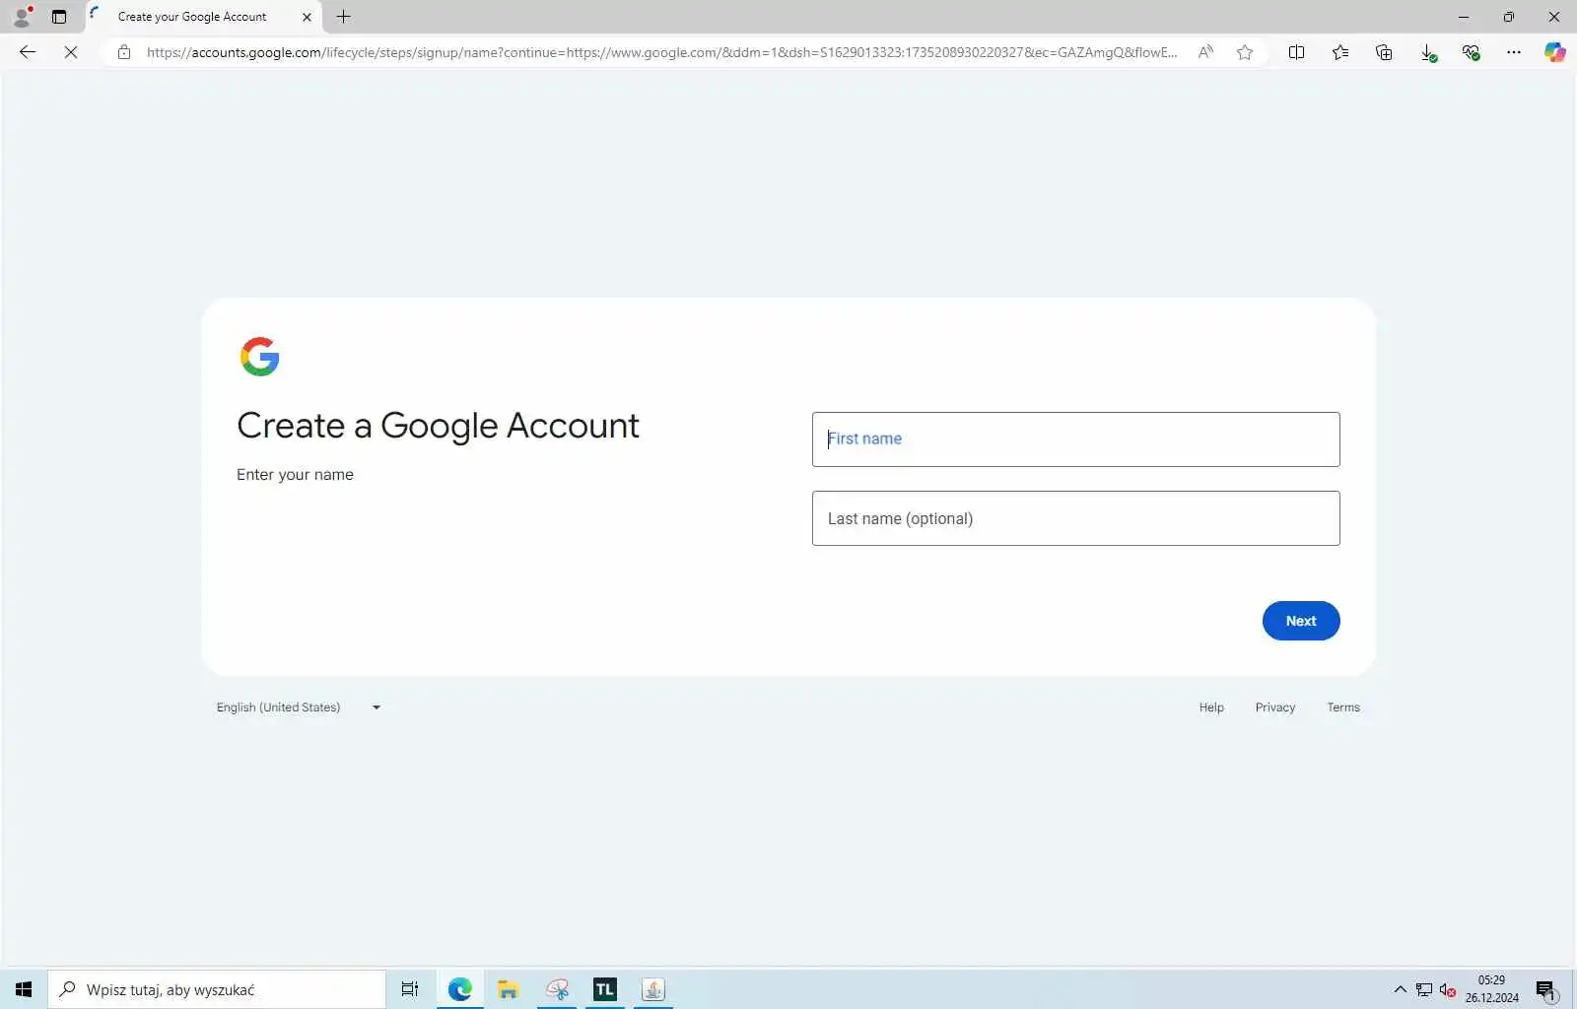Open a new browser tab
The height and width of the screenshot is (1009, 1577).
coord(343,17)
